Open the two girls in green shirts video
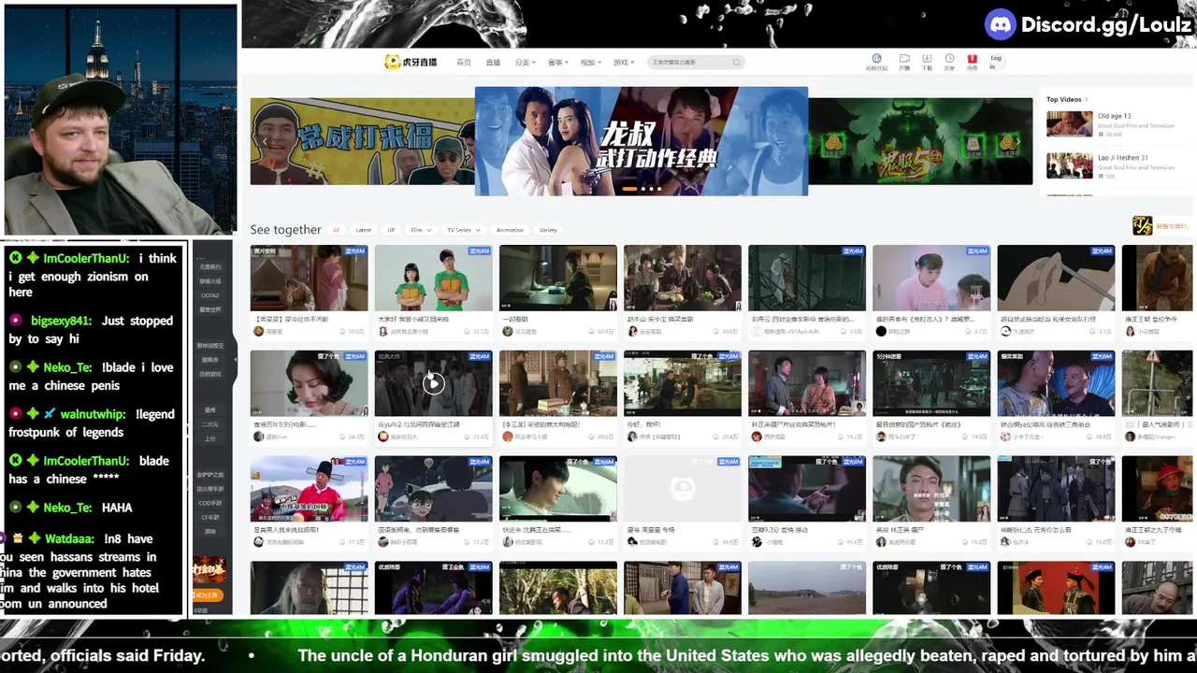This screenshot has width=1197, height=673. coord(433,278)
